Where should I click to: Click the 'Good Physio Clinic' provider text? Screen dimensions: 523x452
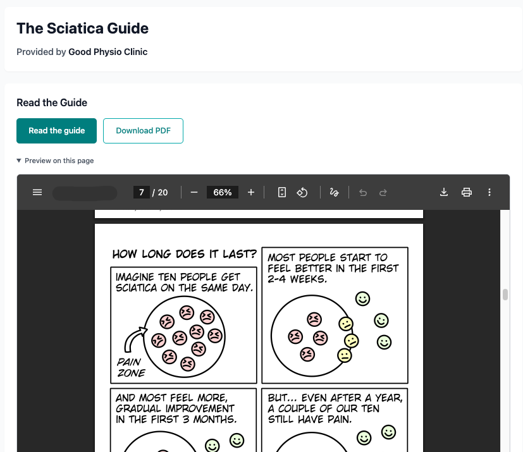coord(108,52)
